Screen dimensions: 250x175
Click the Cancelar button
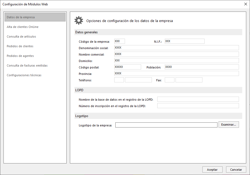pos(236,170)
